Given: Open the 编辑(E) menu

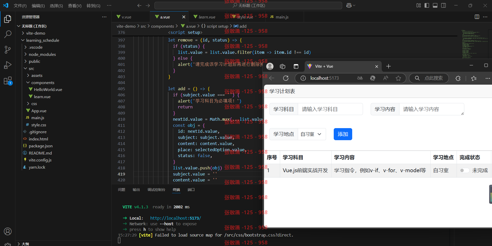Looking at the screenshot, I should [38, 6].
